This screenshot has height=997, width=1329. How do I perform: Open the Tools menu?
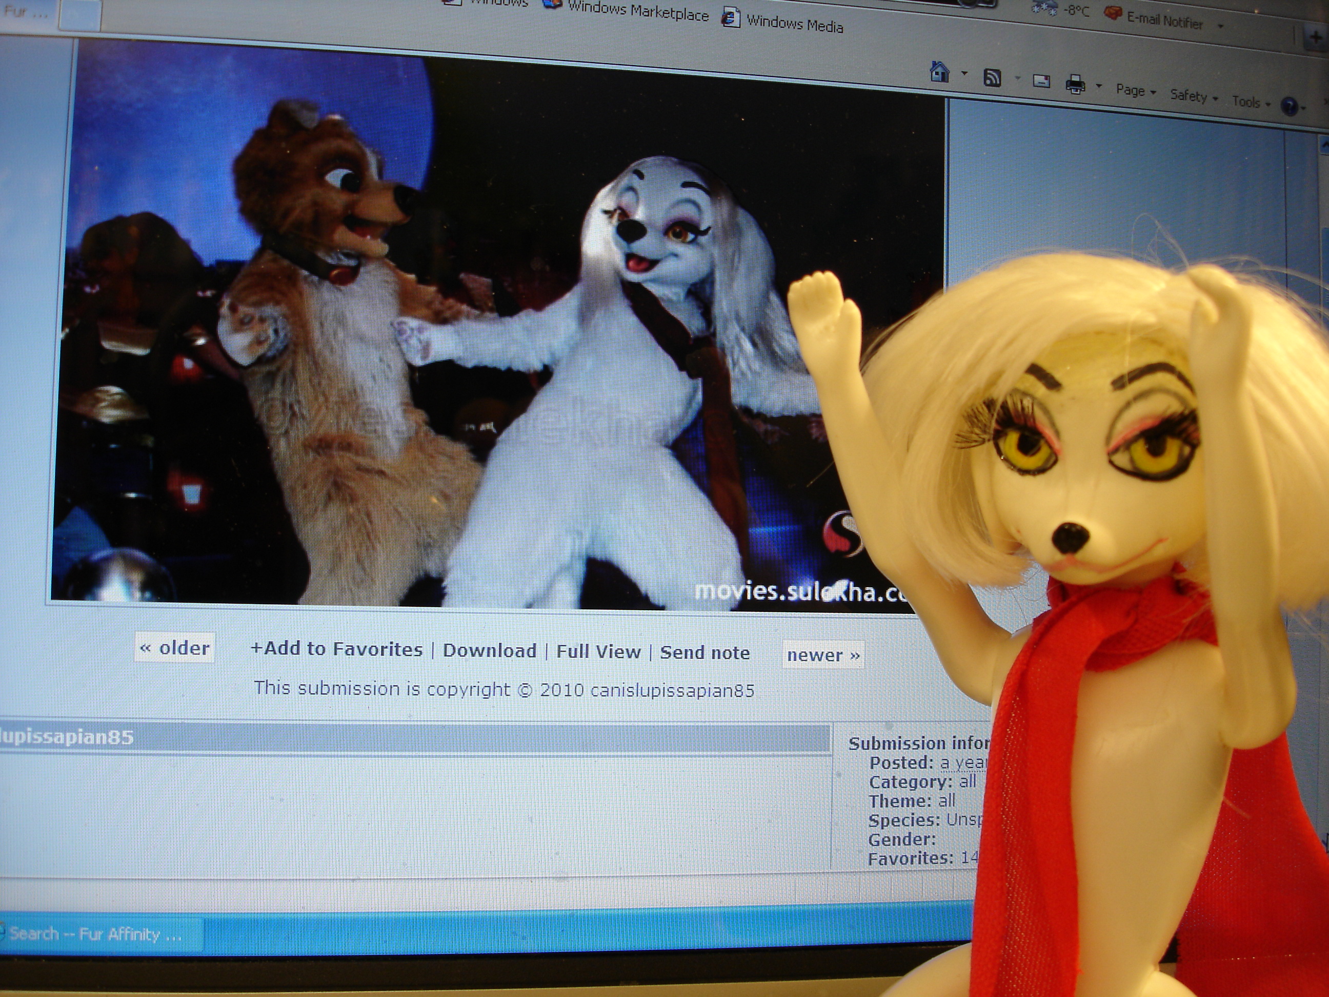[x=1251, y=102]
